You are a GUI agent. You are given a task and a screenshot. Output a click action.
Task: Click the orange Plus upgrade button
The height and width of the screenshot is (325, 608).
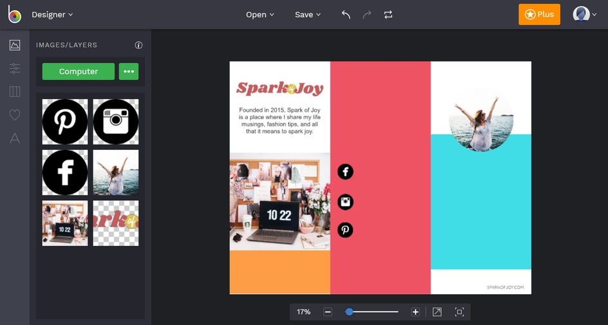(x=539, y=14)
